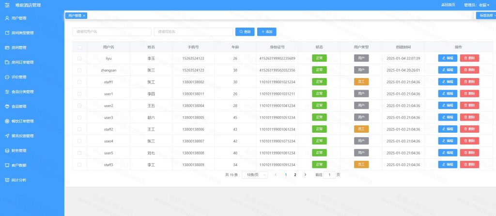
Task: Click the 员工 type tag for staff1
Action: 361,81
